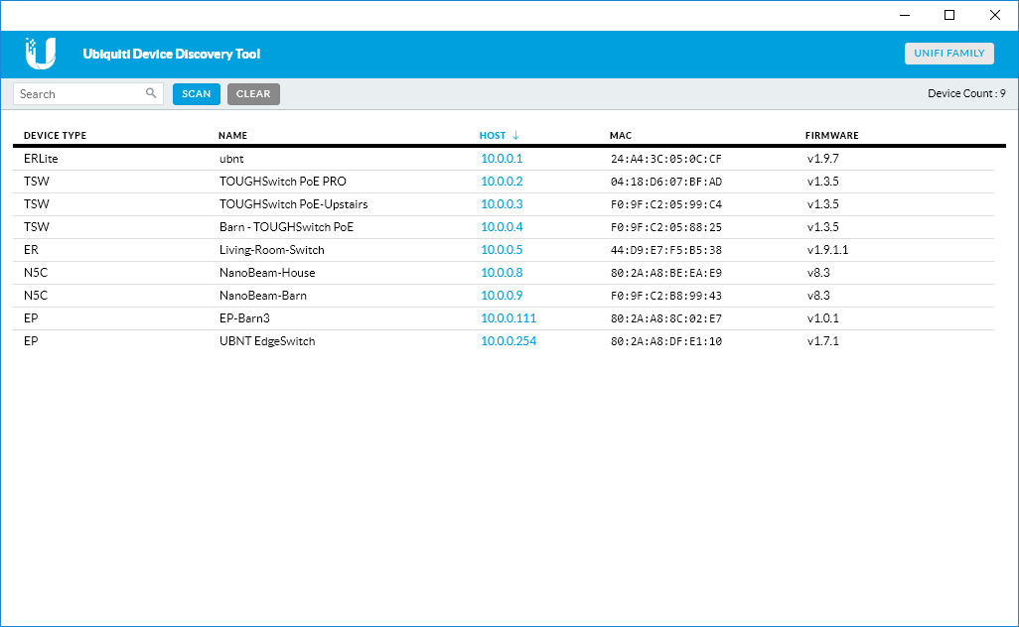Minimize the Discovery Tool window

coord(905,15)
